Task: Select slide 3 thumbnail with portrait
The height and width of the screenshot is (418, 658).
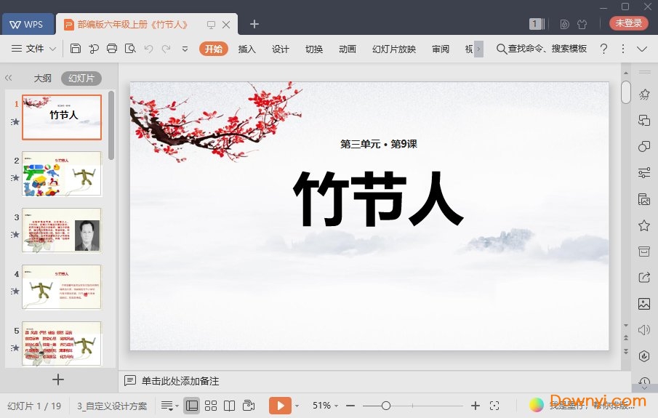Action: pyautogui.click(x=62, y=230)
